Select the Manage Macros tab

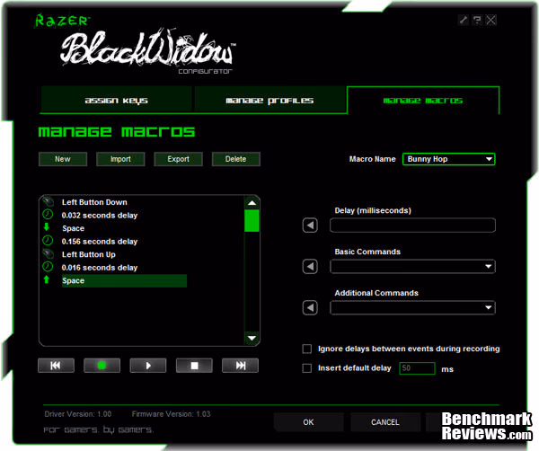(x=423, y=100)
